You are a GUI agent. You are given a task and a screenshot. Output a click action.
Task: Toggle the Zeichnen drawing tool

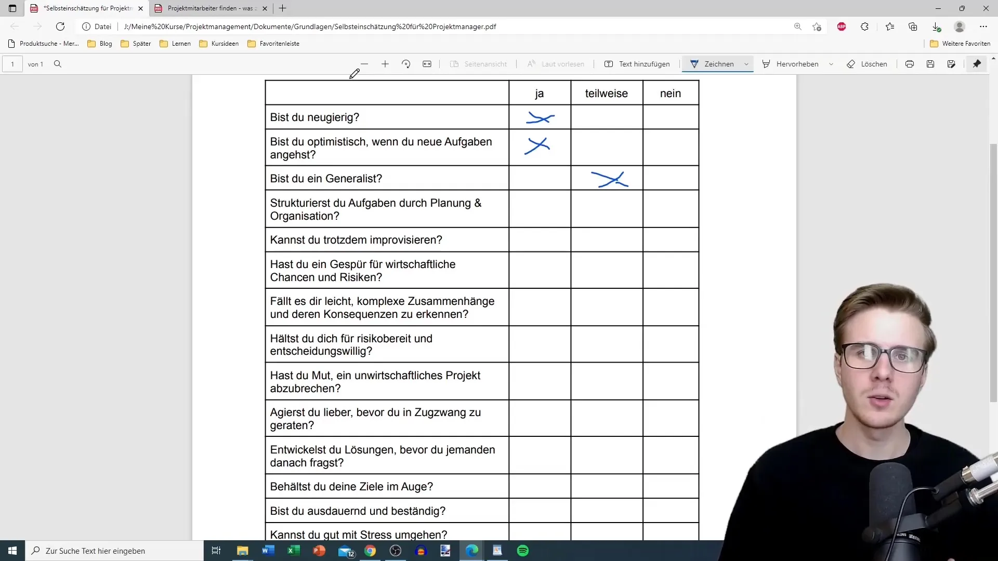tap(712, 64)
